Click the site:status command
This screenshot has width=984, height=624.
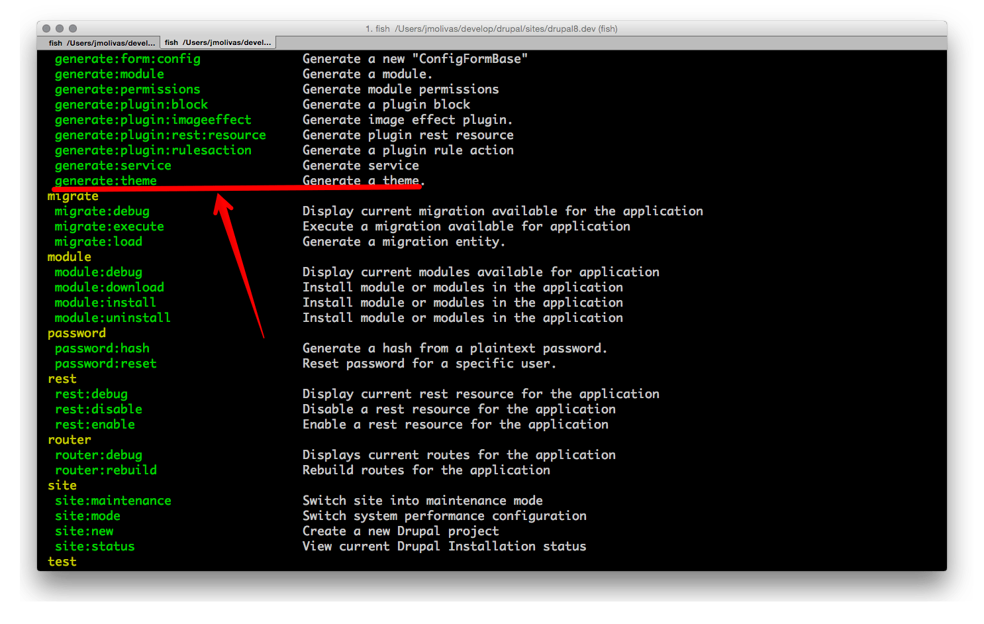[x=95, y=546]
